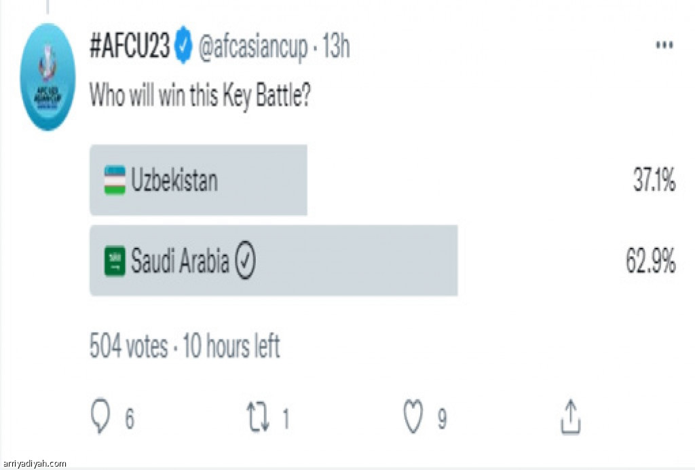Click the 13h timestamp link

tap(335, 47)
